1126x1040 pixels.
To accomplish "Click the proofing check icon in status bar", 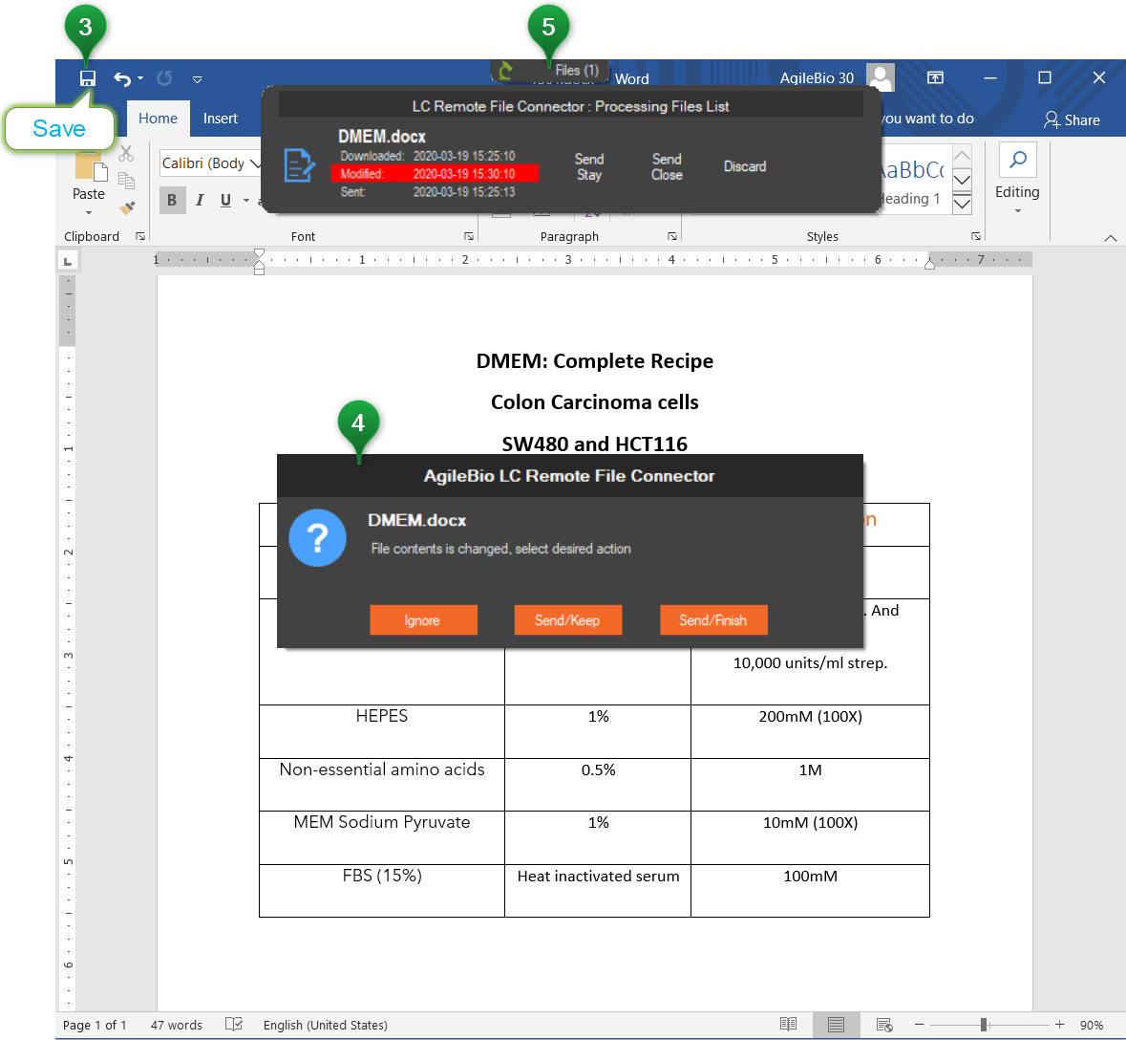I will pyautogui.click(x=234, y=1024).
